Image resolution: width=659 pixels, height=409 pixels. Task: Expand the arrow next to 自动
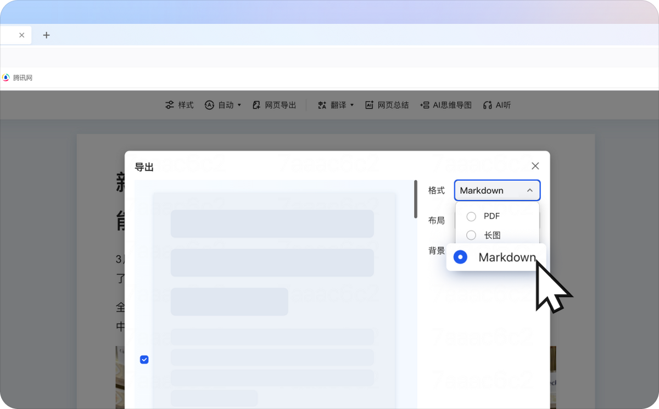(239, 105)
